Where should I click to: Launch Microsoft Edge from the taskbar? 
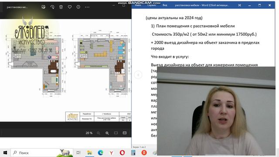coord(100,153)
